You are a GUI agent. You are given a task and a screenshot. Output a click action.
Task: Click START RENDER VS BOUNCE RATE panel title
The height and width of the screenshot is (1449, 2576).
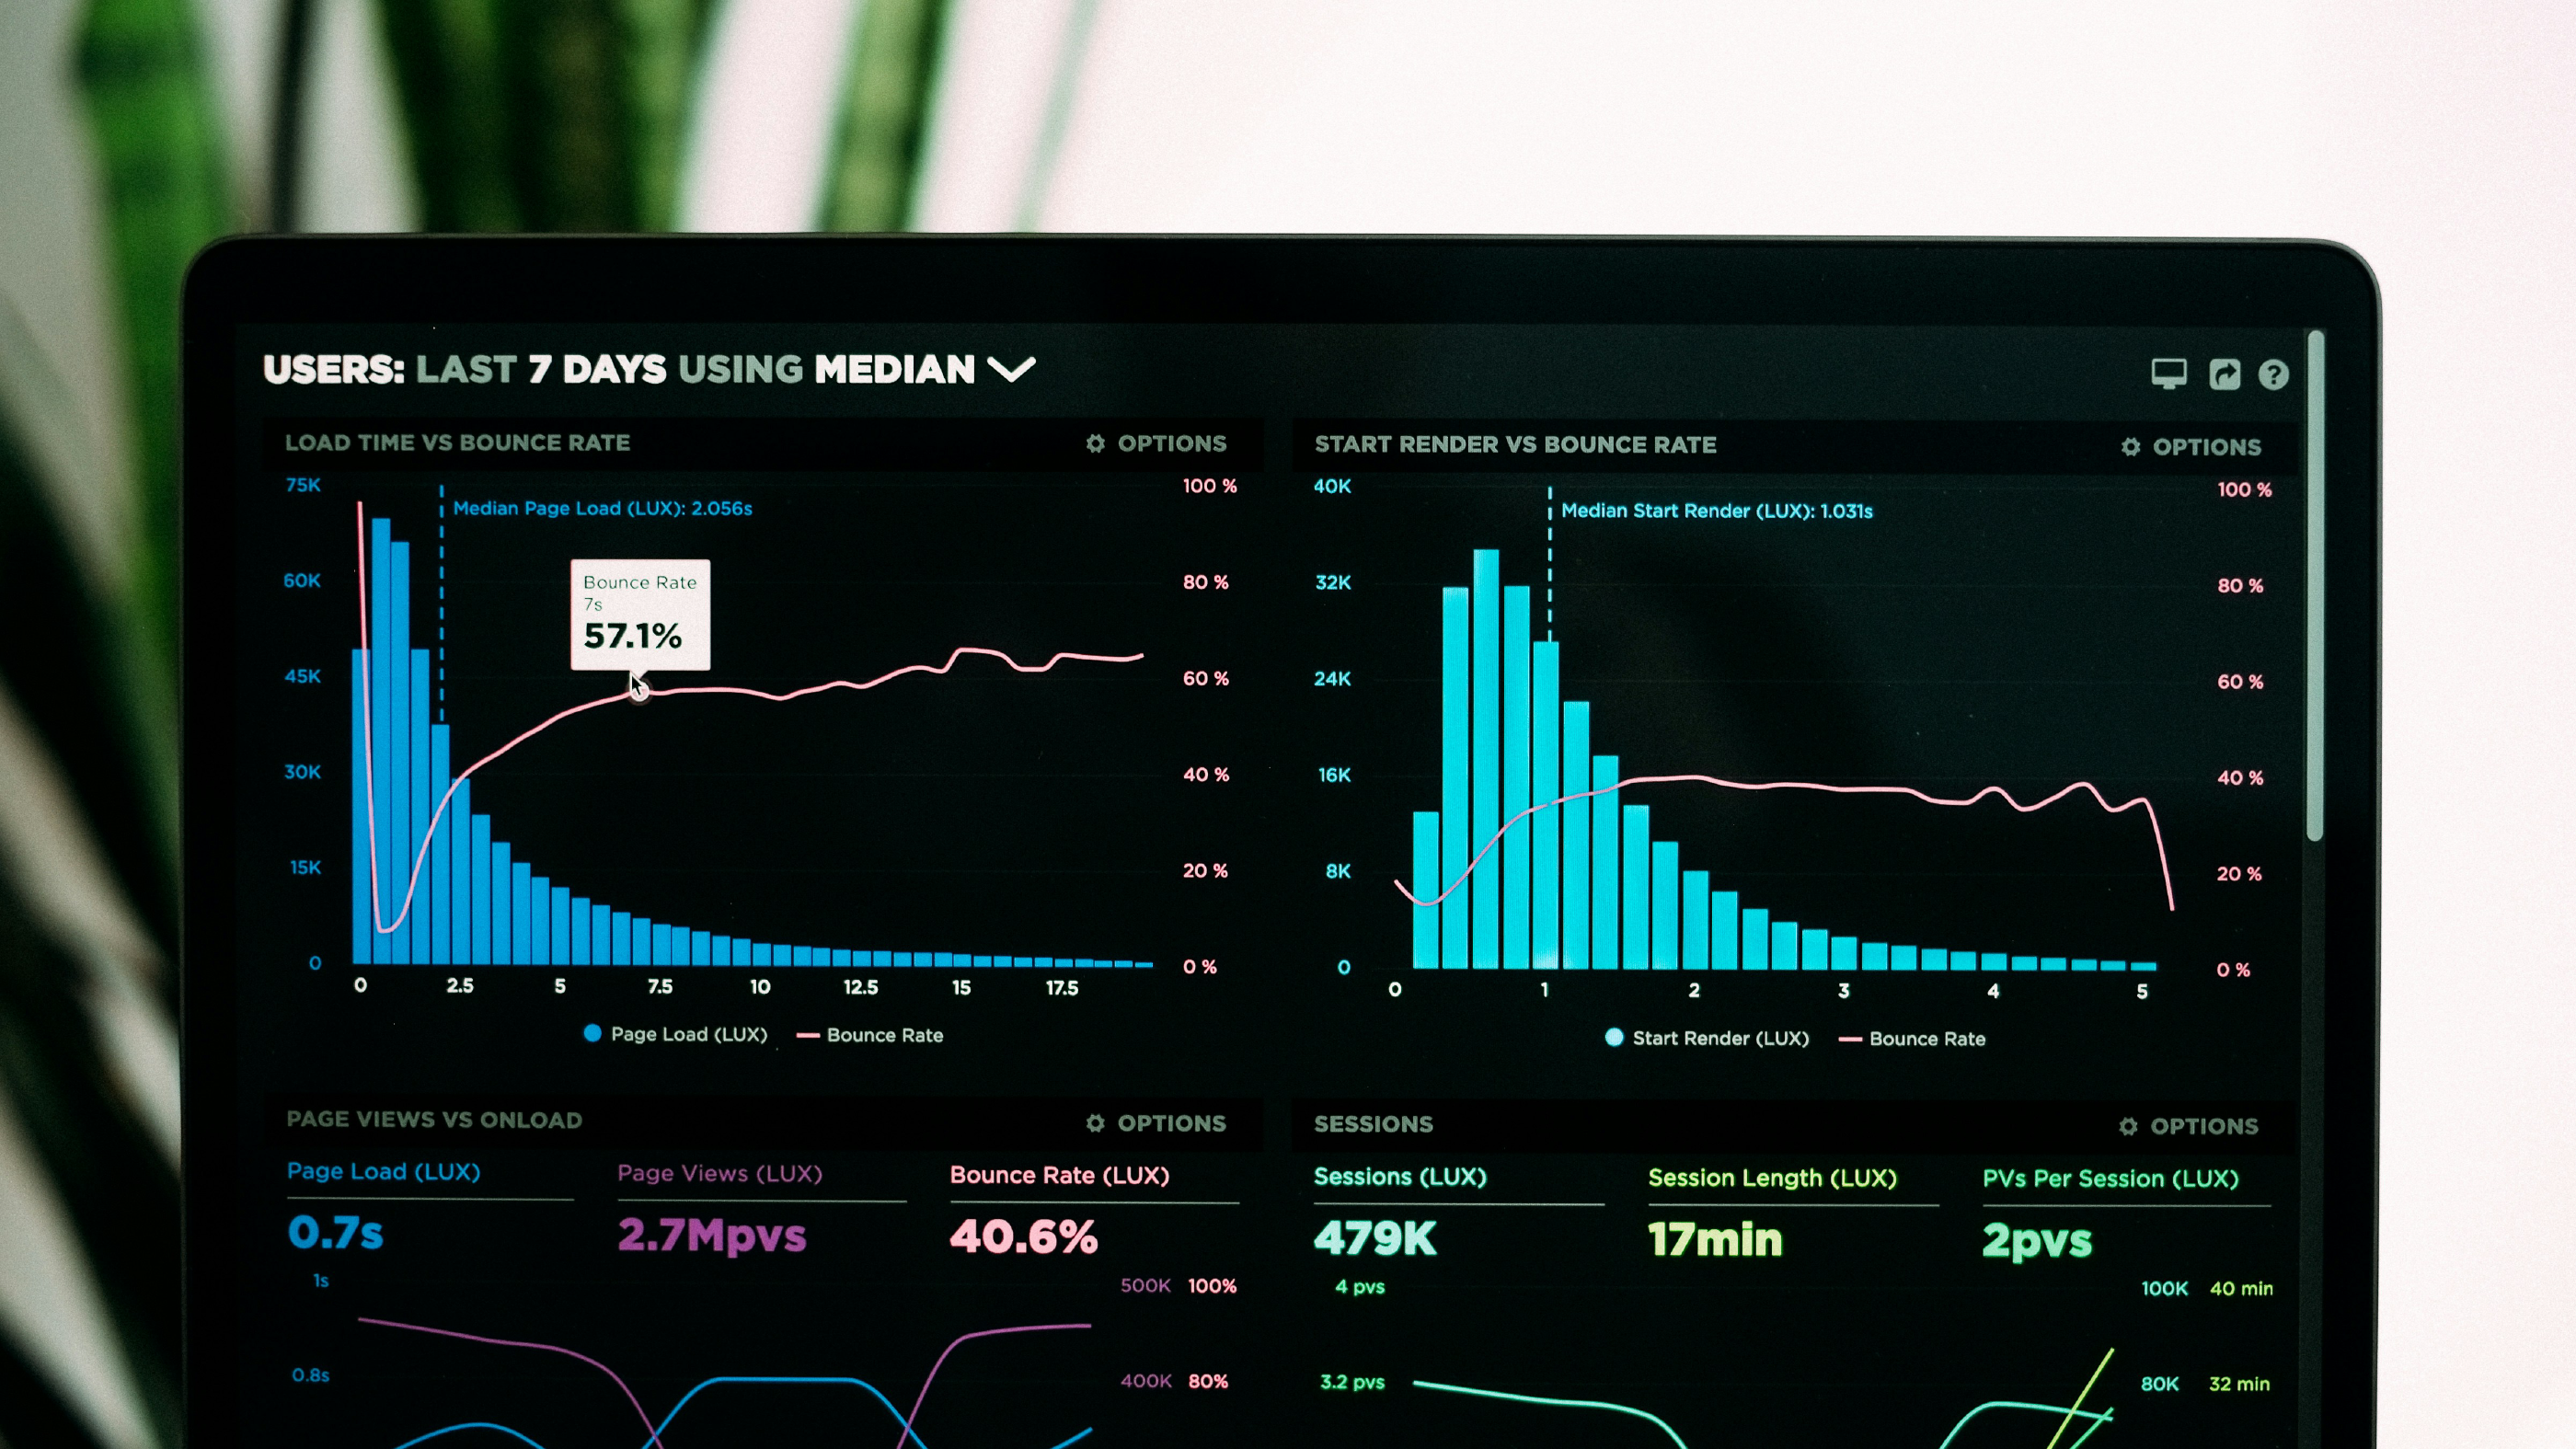tap(1515, 445)
